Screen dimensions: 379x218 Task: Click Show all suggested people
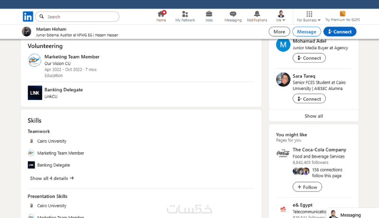(x=314, y=116)
